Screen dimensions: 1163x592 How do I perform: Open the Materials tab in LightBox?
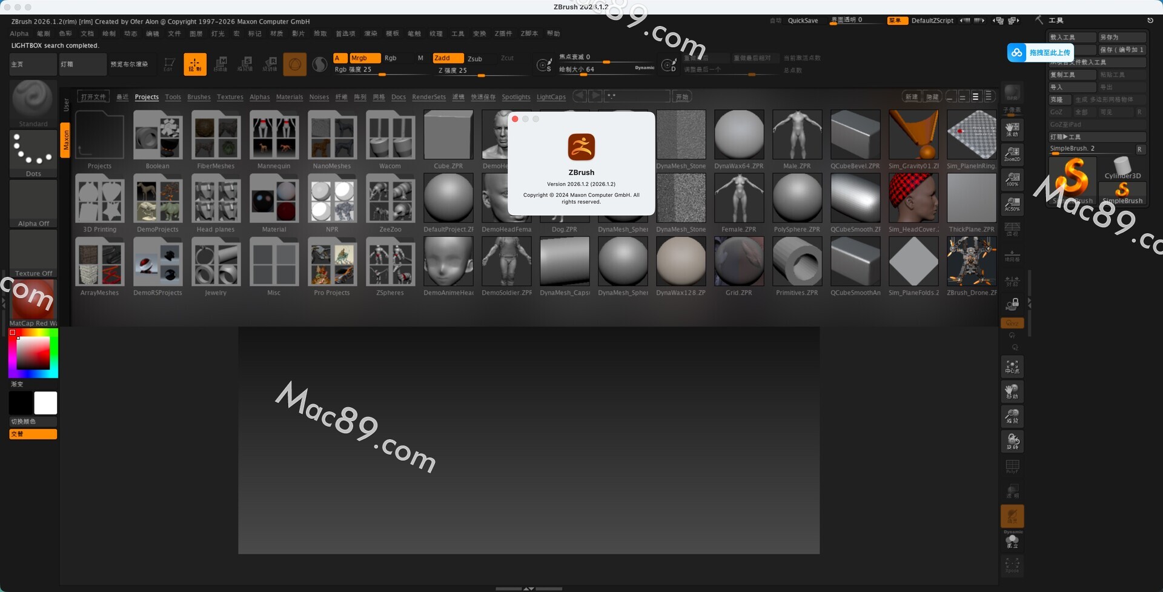pos(289,97)
